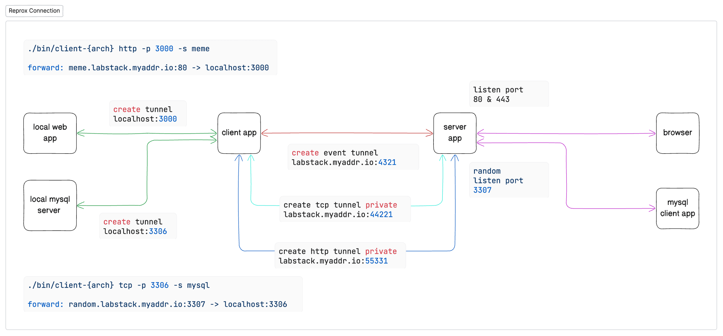Image resolution: width=723 pixels, height=336 pixels.
Task: Select the mysql client app box
Action: point(677,208)
